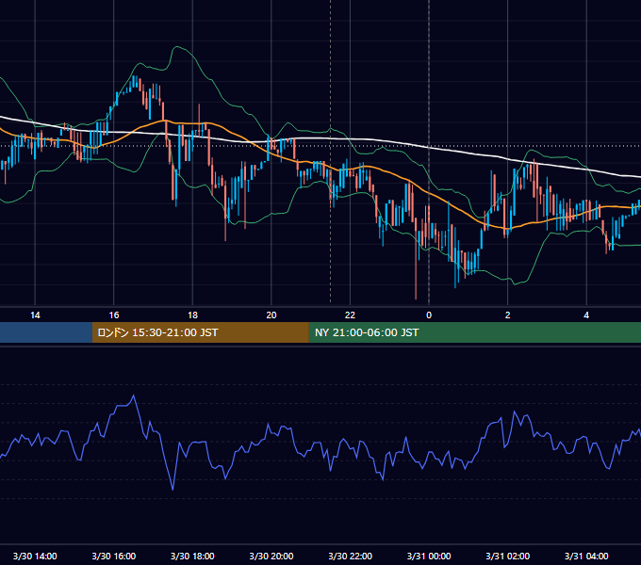Click the 4 hour label on price chart axis

coord(586,315)
